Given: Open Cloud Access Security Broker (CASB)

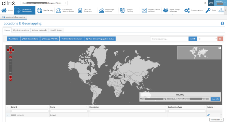Looking at the screenshot, I should point(65,10).
